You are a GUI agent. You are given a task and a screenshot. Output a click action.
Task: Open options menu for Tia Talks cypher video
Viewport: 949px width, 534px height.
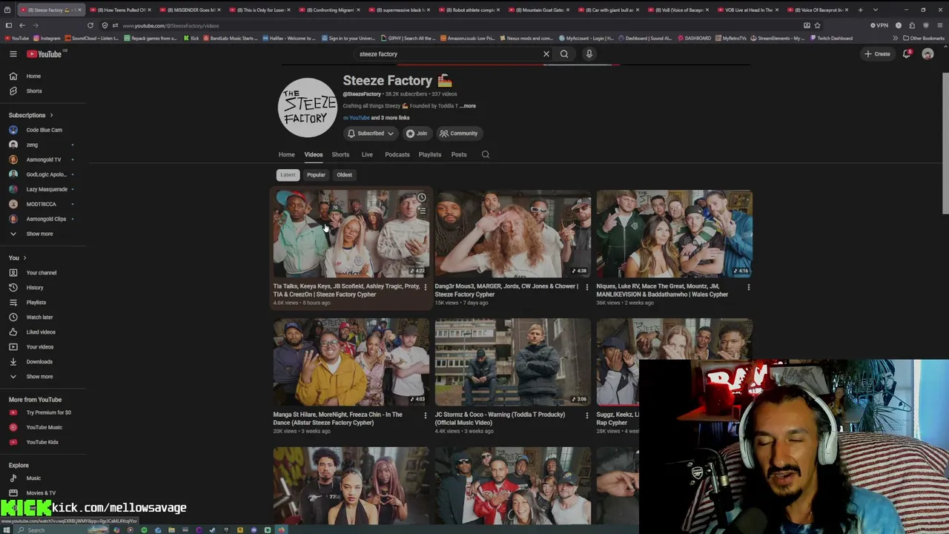(x=425, y=287)
